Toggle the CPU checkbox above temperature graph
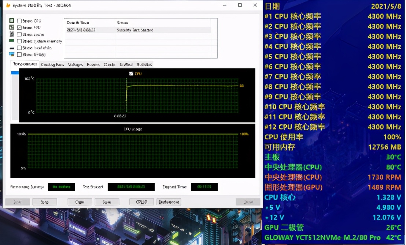This screenshot has height=245, width=406. (x=132, y=74)
